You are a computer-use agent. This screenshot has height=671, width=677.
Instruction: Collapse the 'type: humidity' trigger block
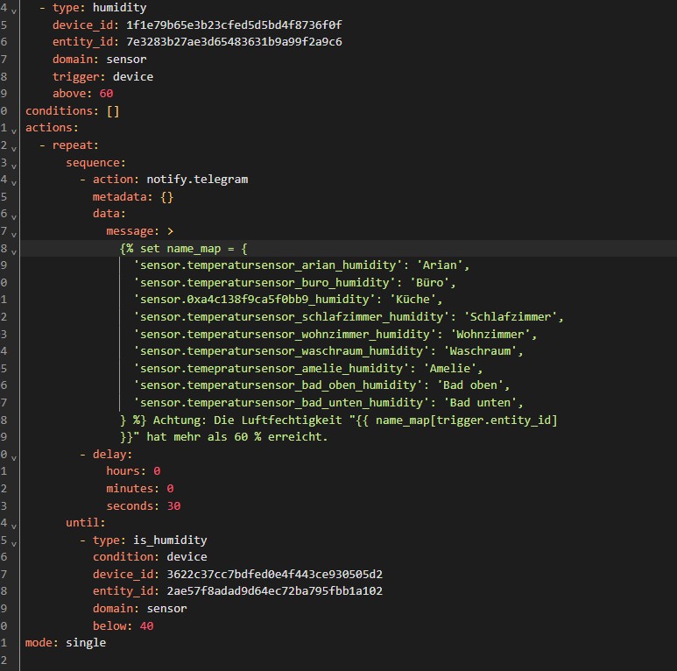13,8
